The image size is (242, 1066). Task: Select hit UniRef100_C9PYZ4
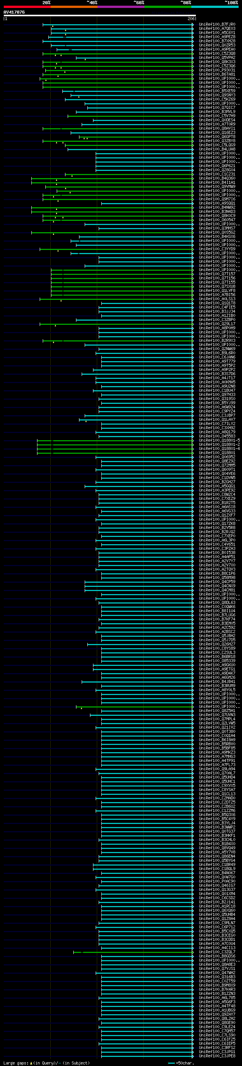[217, 411]
